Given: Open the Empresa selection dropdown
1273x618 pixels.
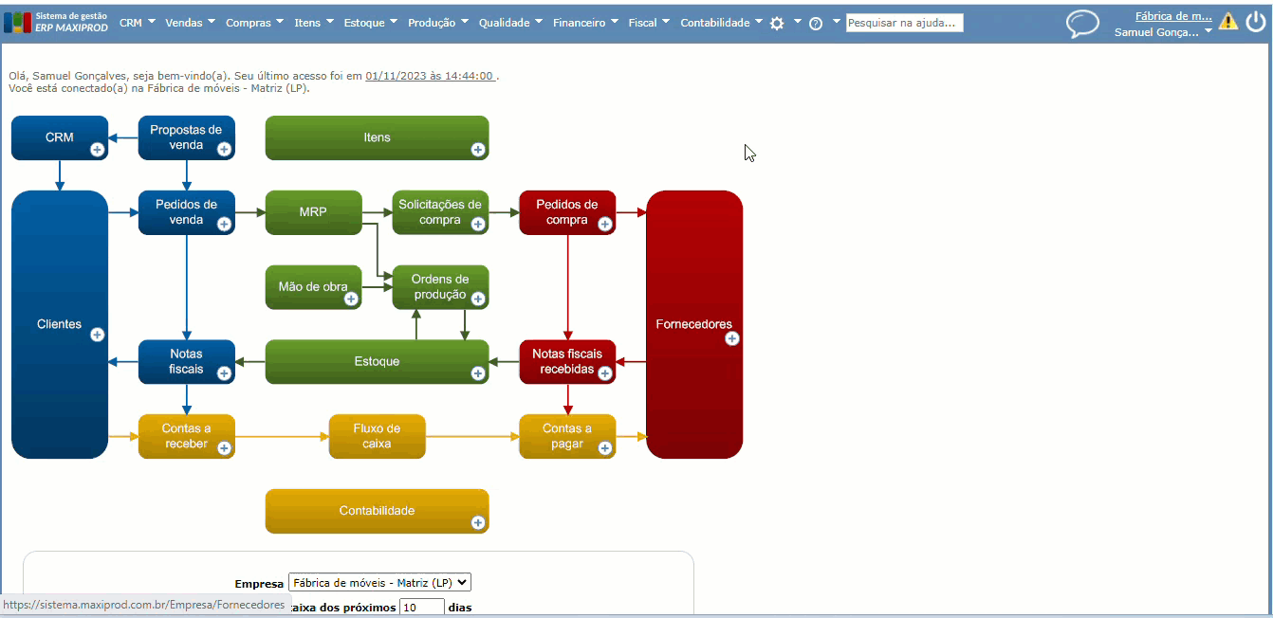Looking at the screenshot, I should (379, 582).
